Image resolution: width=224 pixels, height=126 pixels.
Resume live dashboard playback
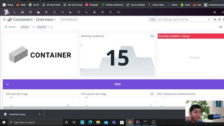pos(219,20)
